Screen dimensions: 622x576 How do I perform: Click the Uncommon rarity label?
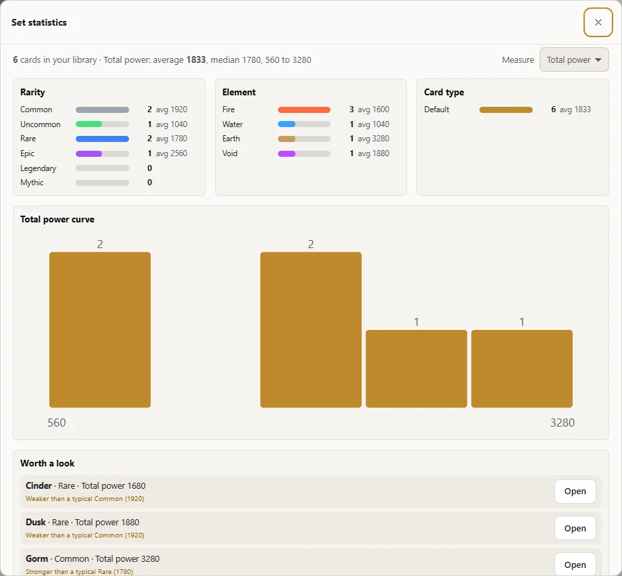point(41,124)
